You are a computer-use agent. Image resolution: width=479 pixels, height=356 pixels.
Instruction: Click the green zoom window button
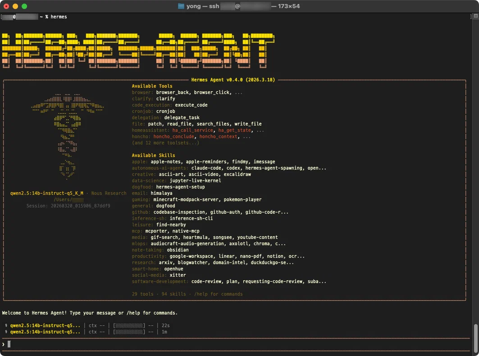click(24, 6)
